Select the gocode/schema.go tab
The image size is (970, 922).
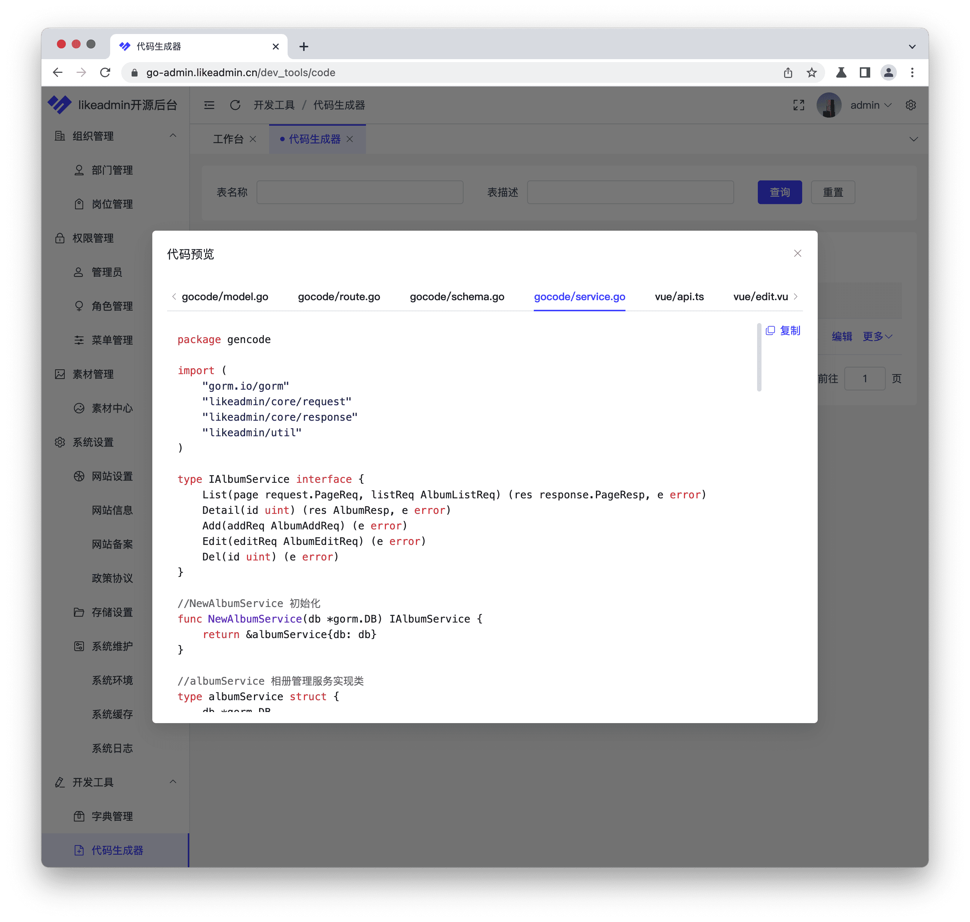click(x=457, y=297)
